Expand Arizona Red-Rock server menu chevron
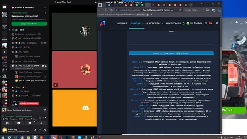This screenshot has height=139, width=247. click(46, 7)
